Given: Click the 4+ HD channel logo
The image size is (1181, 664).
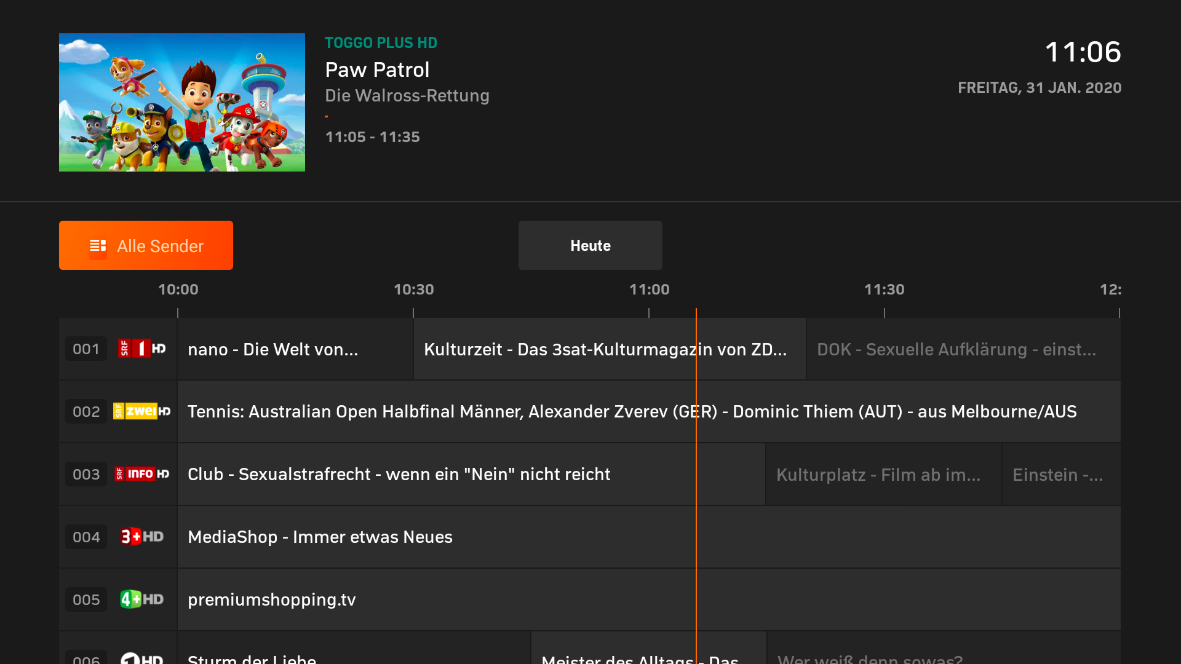Looking at the screenshot, I should coord(142,599).
